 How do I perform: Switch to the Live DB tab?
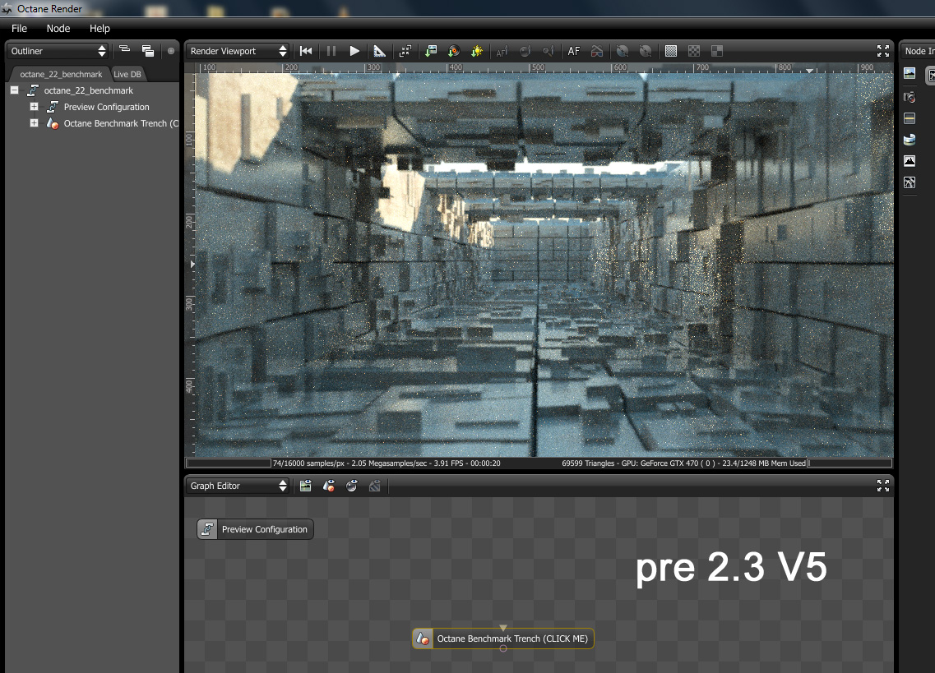coord(127,74)
